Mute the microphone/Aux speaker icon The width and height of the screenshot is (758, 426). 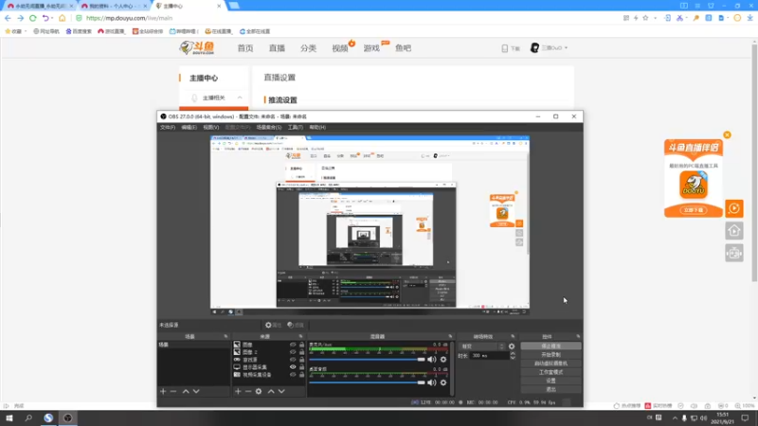pos(432,360)
